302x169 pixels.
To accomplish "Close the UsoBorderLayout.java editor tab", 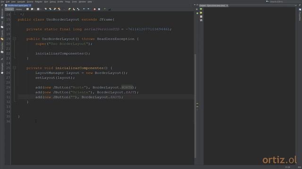I will pos(30,6).
